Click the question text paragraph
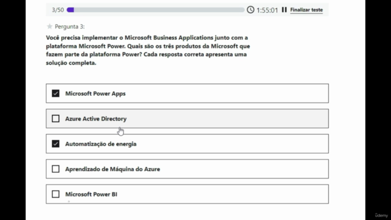 (148, 50)
